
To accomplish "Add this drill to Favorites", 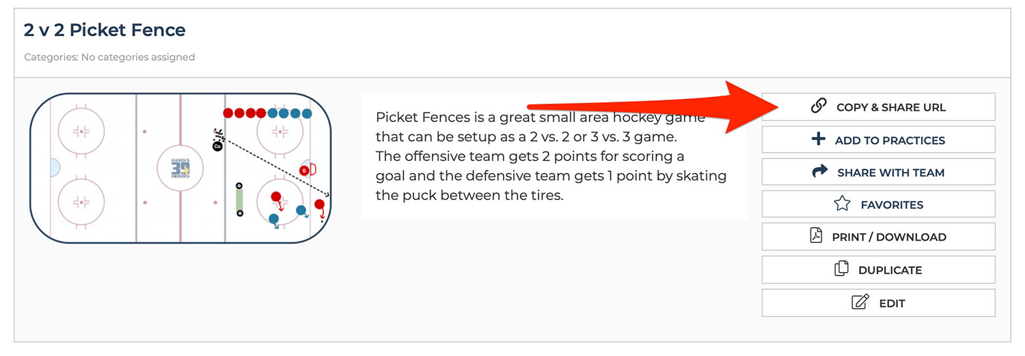I will [878, 205].
